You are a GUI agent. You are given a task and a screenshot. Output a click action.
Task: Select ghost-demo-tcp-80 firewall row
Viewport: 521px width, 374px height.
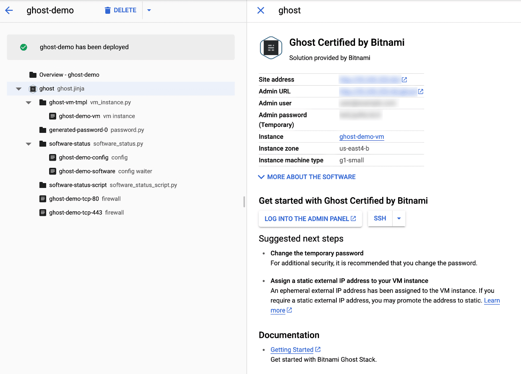pyautogui.click(x=121, y=199)
